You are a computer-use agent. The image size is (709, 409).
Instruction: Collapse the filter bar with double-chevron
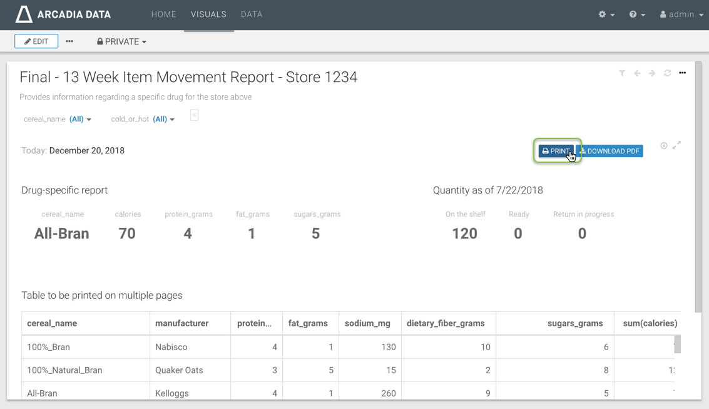click(x=195, y=115)
